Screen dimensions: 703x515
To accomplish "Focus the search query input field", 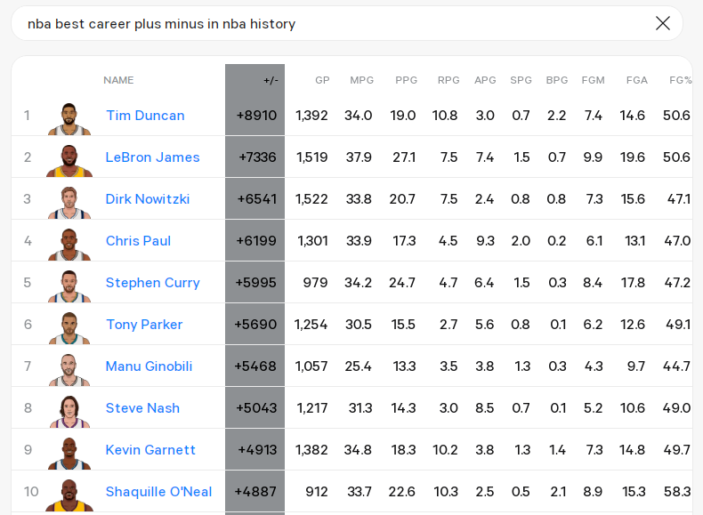I will (332, 23).
